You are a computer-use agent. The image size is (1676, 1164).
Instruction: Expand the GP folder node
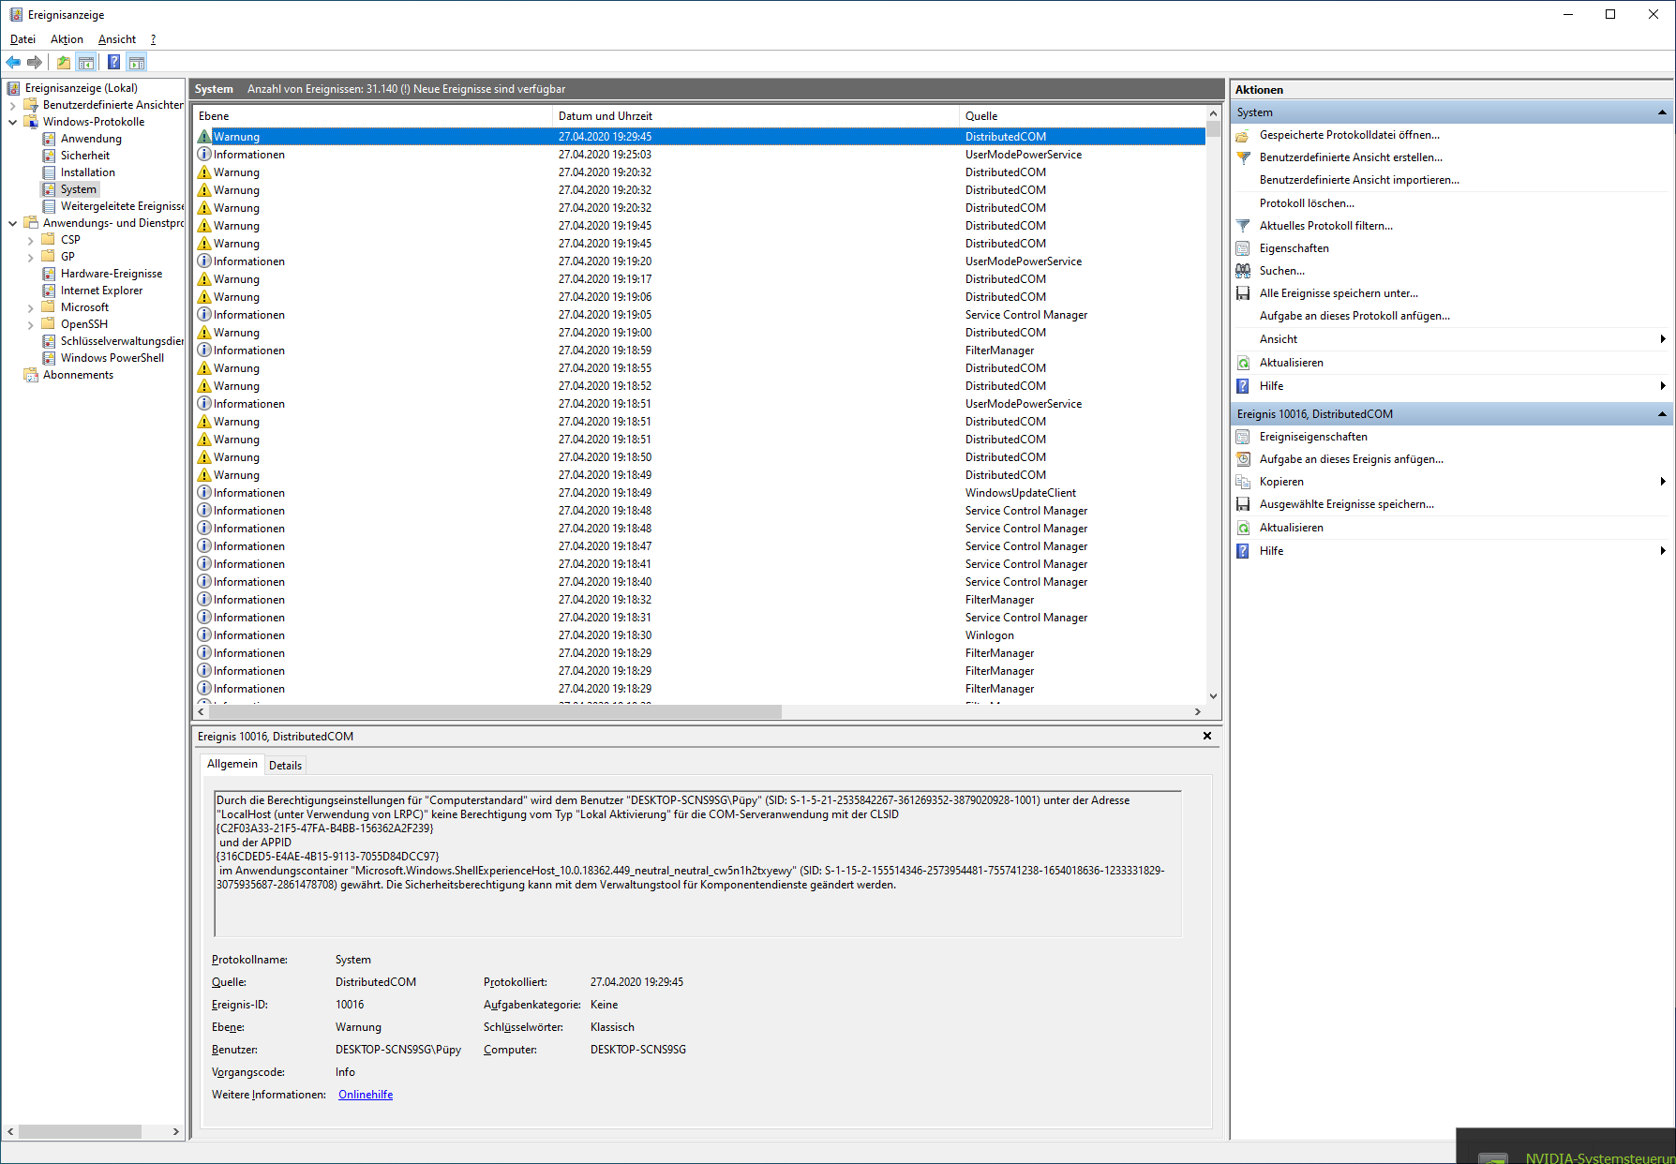pyautogui.click(x=30, y=257)
